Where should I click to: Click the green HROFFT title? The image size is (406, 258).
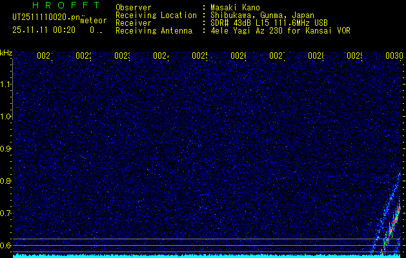tap(66, 5)
